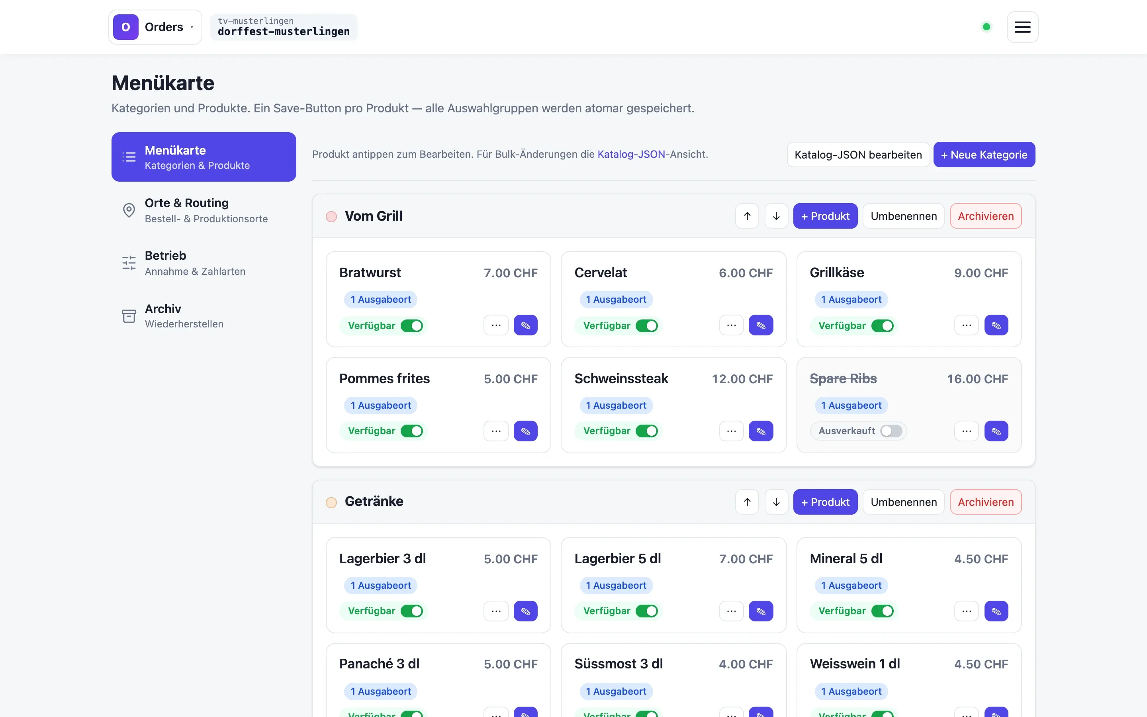1147x717 pixels.
Task: Archive the Getränke category
Action: click(986, 502)
